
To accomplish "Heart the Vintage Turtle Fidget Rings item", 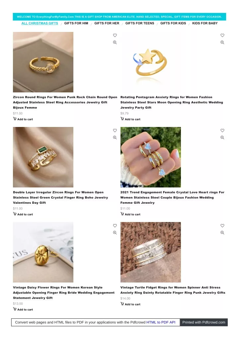I will pos(222,226).
